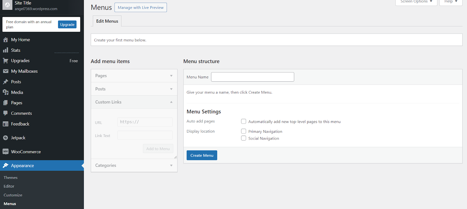Image resolution: width=467 pixels, height=209 pixels.
Task: Click the angel7369.wordpress.com address
Action: 36,9
